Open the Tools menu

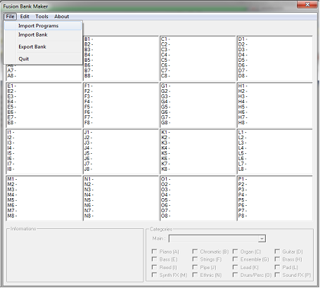[41, 16]
